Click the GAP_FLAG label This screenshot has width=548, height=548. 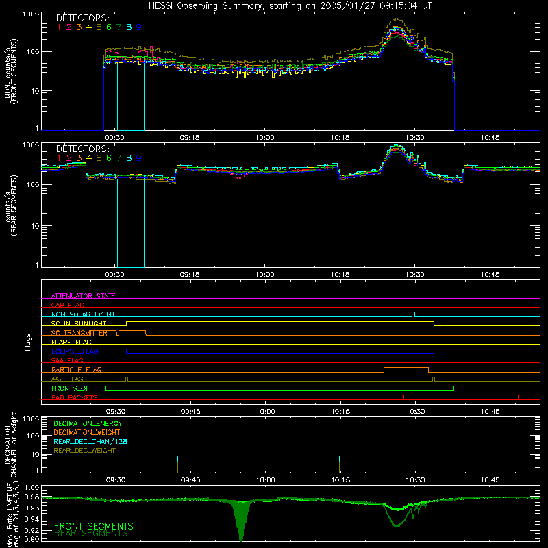coord(67,305)
